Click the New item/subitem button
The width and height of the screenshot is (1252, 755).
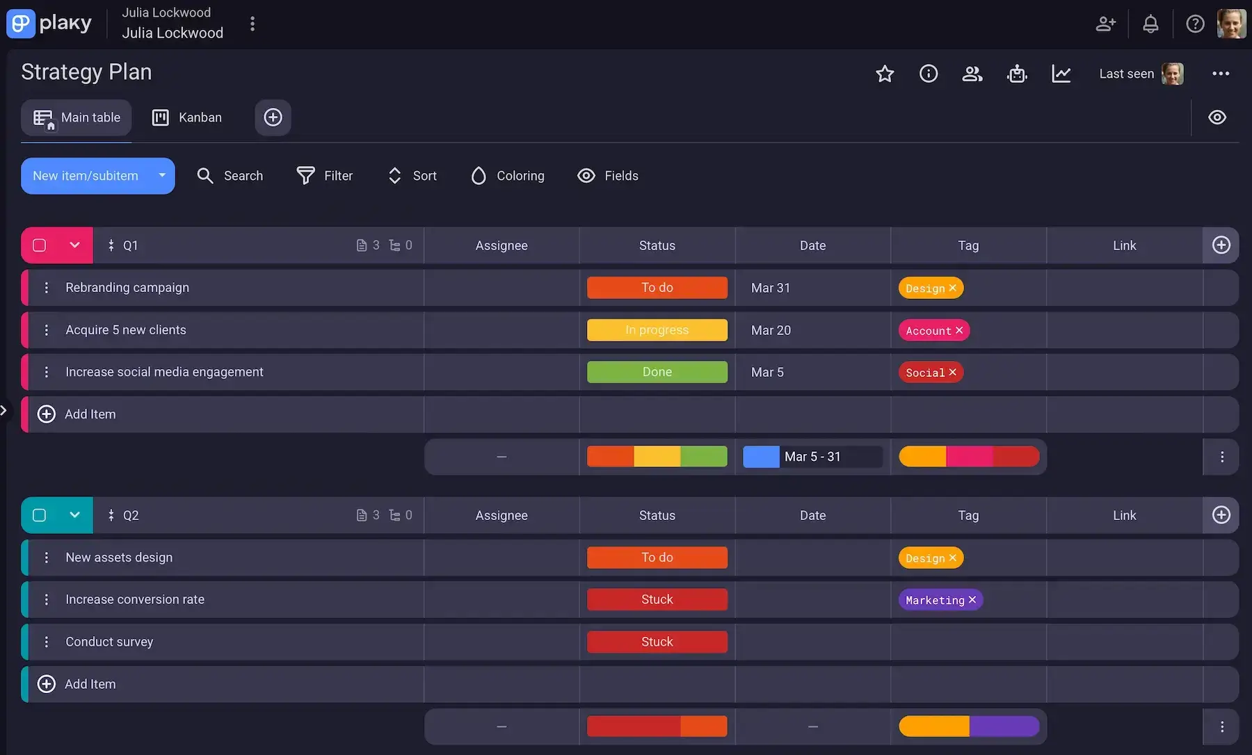point(87,176)
